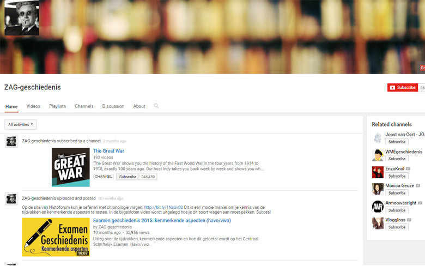
Task: Open Armoowasright channel name link
Action: pos(401,203)
